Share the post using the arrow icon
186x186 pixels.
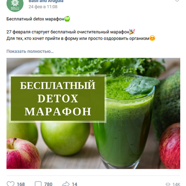66,184
